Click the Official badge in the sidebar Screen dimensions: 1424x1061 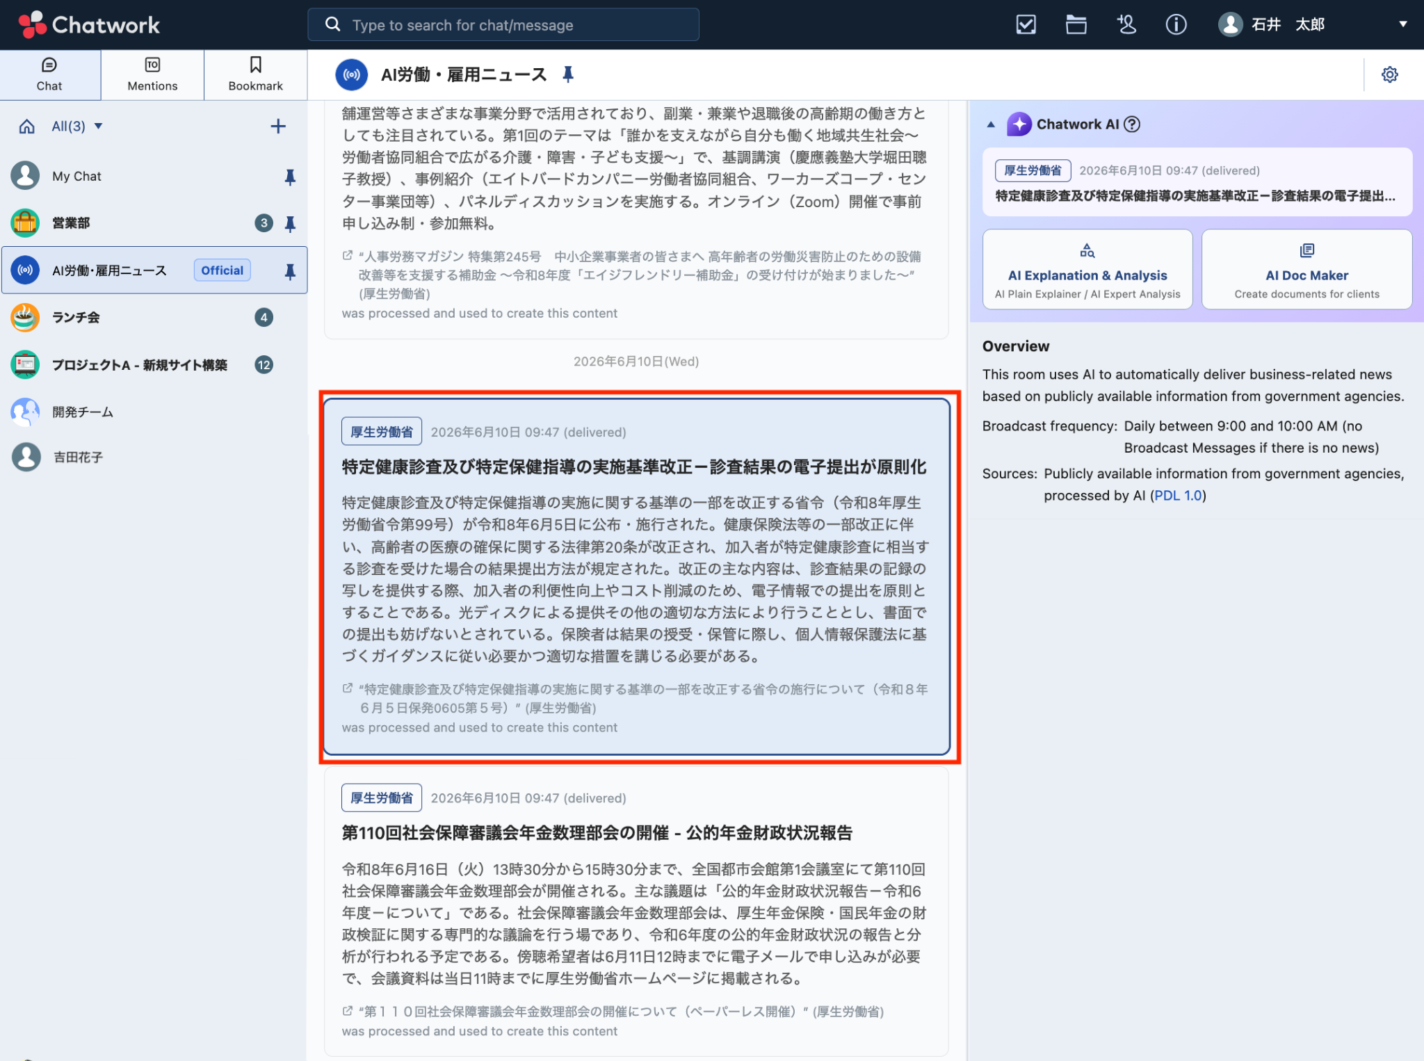(222, 270)
